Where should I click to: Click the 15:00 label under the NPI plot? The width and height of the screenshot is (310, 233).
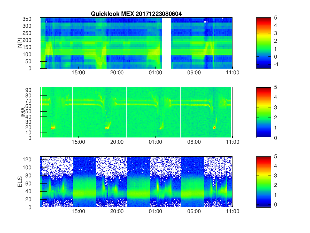pyautogui.click(x=79, y=73)
